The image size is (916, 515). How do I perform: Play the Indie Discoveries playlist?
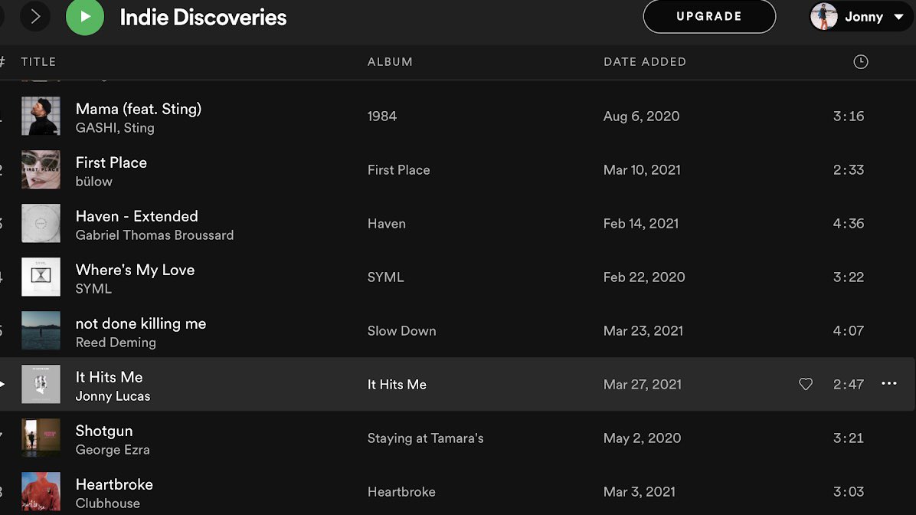tap(85, 17)
